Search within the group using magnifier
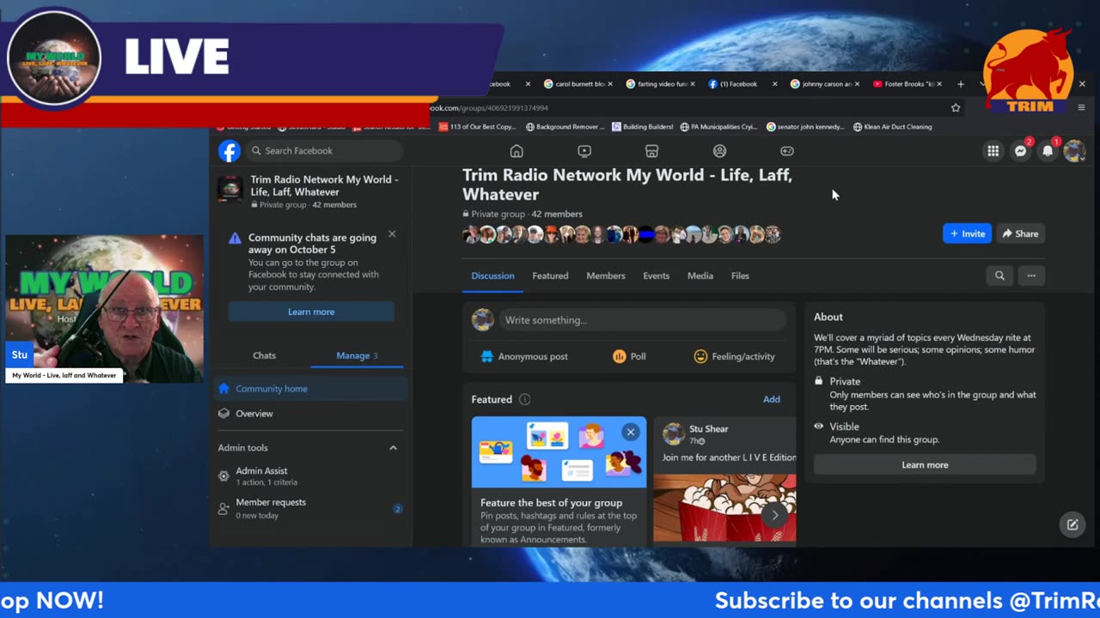This screenshot has height=618, width=1100. tap(999, 276)
